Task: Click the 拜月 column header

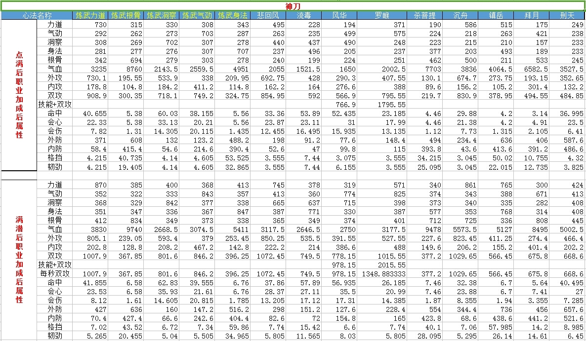Action: point(532,15)
